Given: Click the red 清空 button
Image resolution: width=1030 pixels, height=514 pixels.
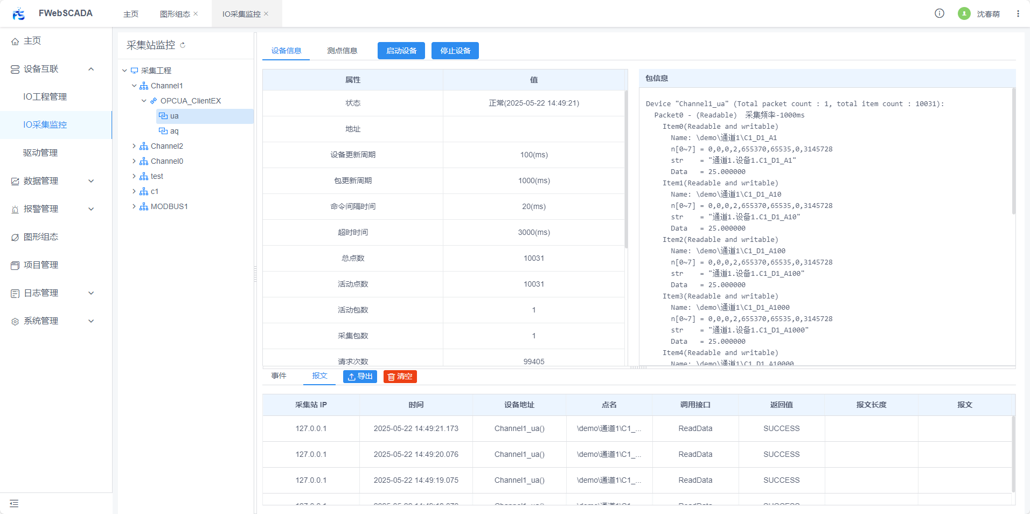Looking at the screenshot, I should point(400,377).
